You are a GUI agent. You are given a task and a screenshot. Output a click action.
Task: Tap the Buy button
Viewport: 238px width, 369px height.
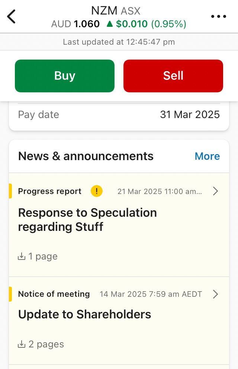[x=65, y=76]
